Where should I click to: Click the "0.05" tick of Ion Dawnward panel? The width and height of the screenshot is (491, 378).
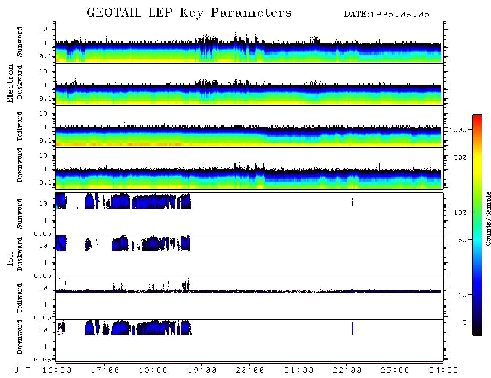tap(43, 360)
